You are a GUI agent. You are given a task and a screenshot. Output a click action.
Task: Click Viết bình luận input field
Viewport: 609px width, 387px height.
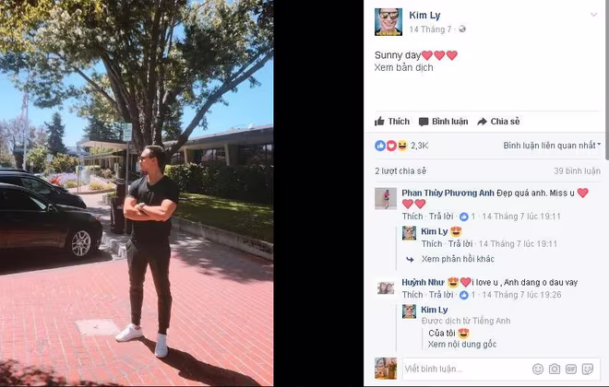[466, 369]
